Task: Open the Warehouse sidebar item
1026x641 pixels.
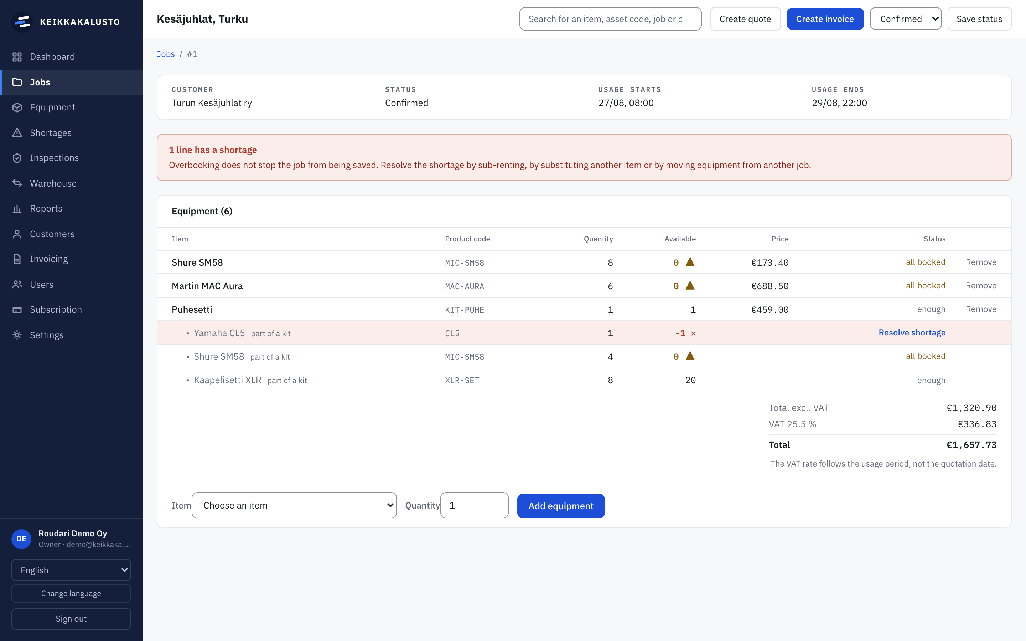Action: pos(71,183)
